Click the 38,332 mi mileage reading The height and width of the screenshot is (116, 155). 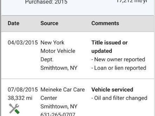[x=20, y=98]
